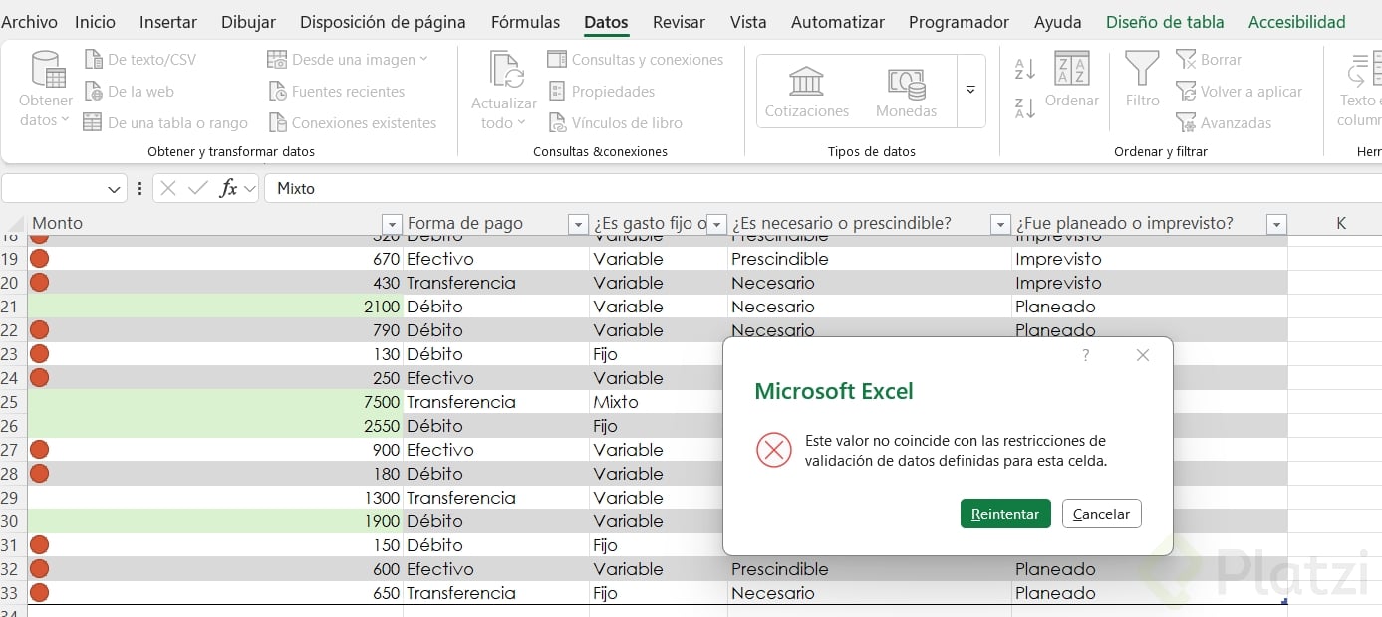Click the dialog's question mark help icon
Image resolution: width=1382 pixels, height=617 pixels.
point(1085,355)
